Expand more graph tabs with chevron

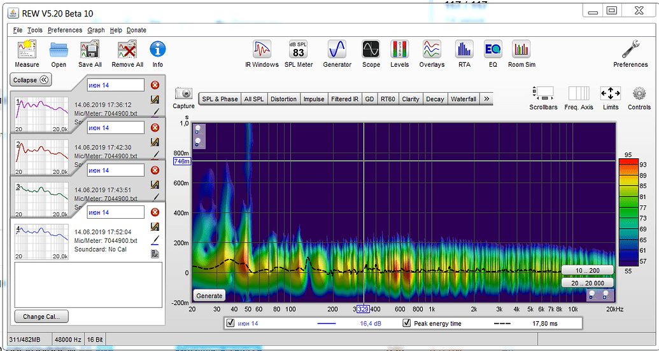[x=486, y=99]
